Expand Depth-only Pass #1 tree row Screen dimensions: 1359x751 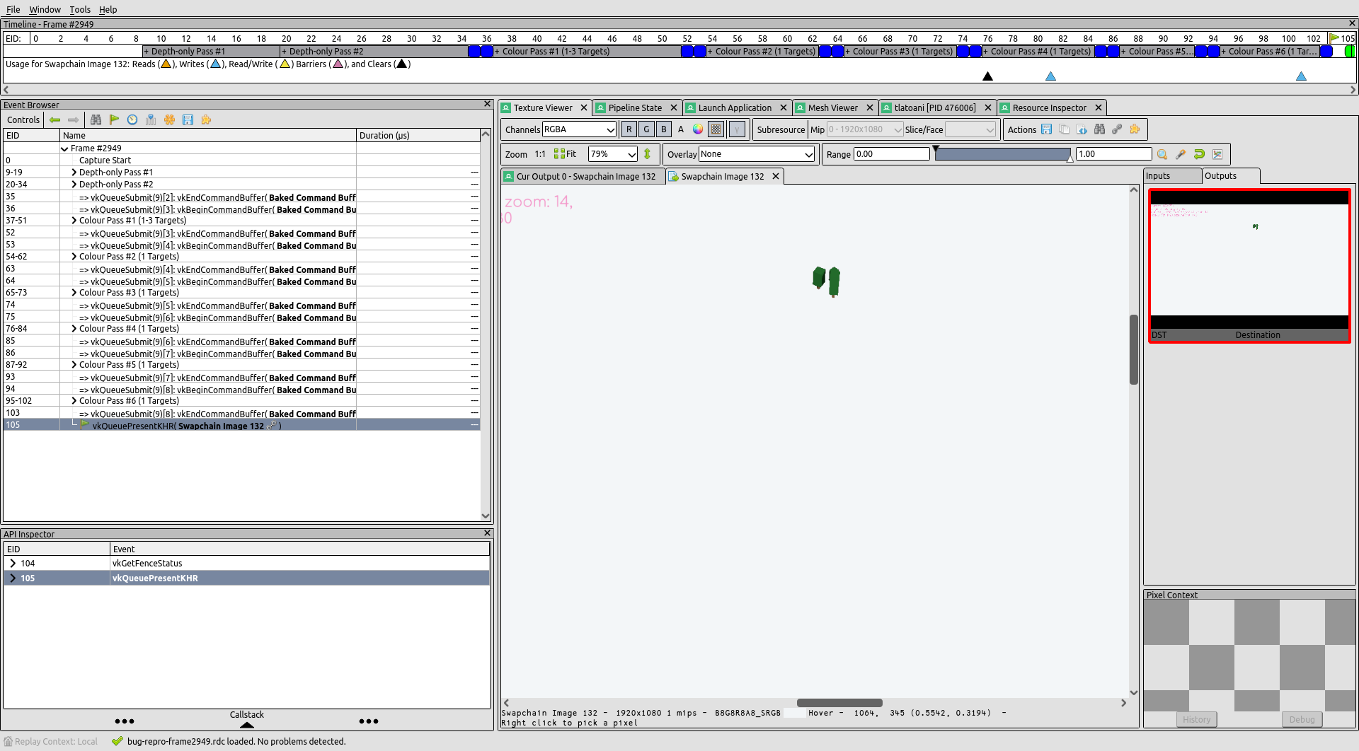tap(74, 173)
